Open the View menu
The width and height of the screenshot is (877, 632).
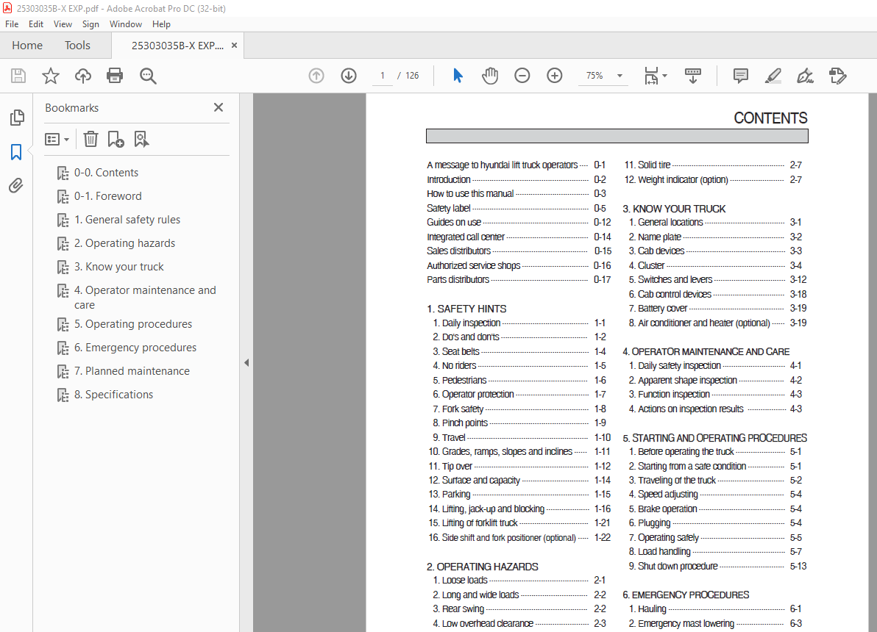point(63,24)
